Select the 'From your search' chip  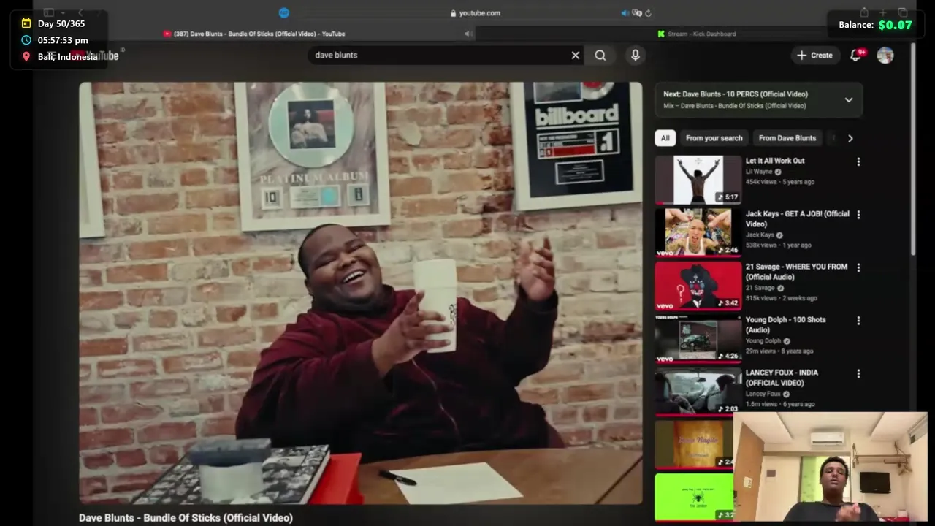point(714,138)
